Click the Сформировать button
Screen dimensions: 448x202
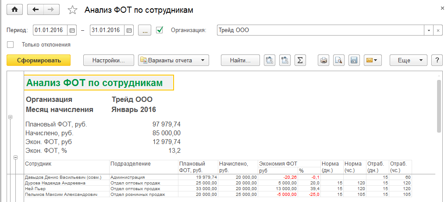coord(39,60)
